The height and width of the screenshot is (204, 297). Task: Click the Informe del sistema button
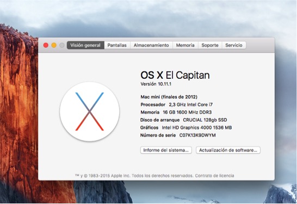point(166,150)
